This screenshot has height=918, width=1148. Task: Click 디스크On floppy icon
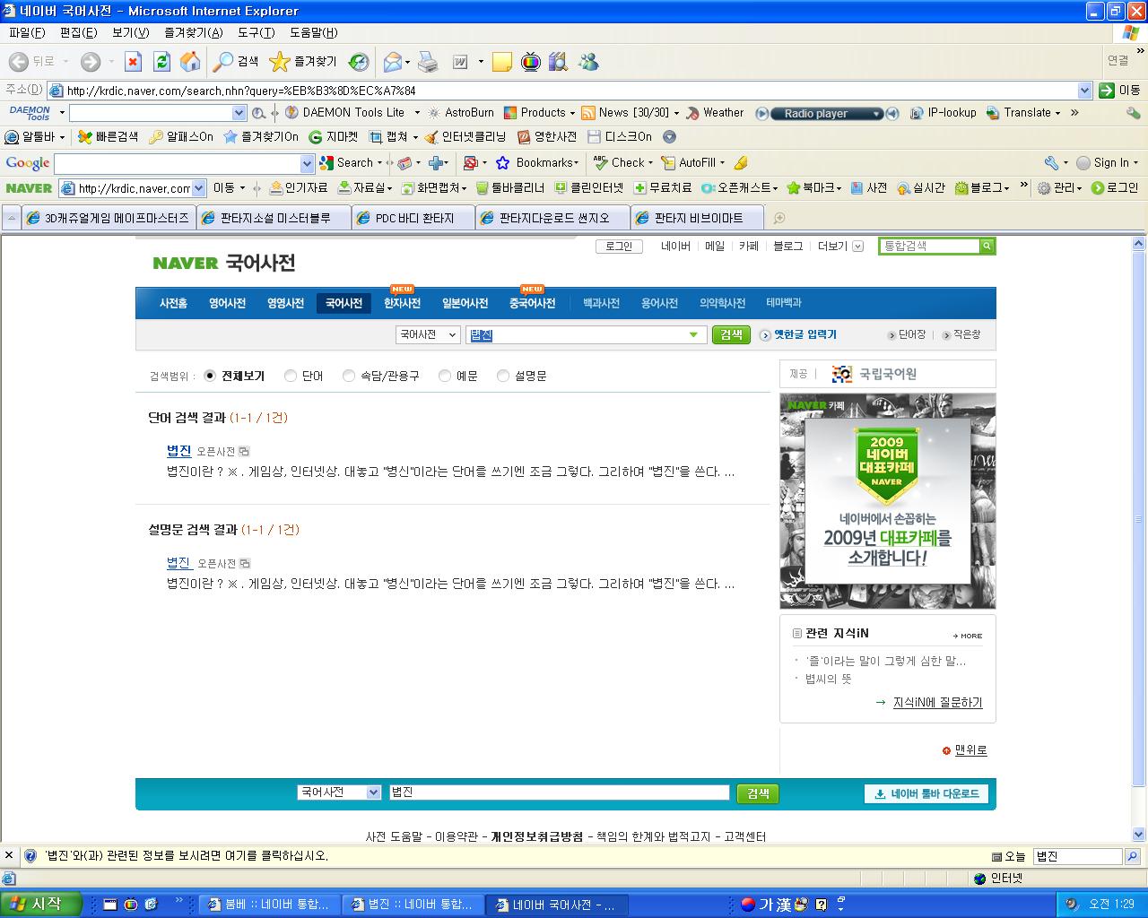tap(620, 137)
